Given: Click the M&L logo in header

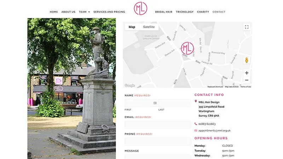Looking at the screenshot, I should click(140, 8).
